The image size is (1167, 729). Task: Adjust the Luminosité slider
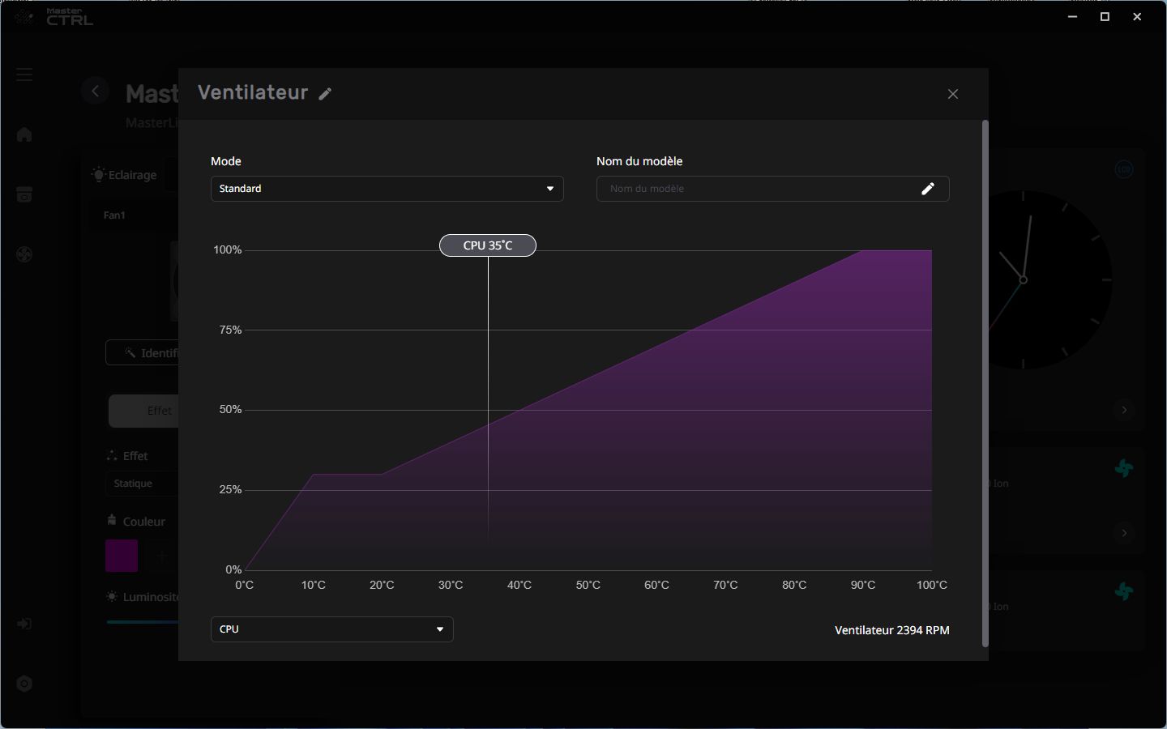pyautogui.click(x=143, y=622)
